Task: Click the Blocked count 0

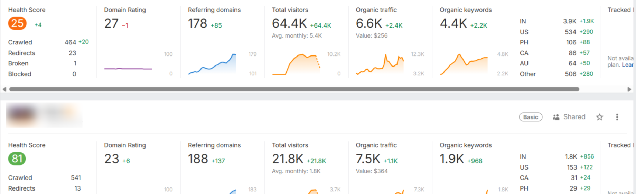Action: (x=74, y=74)
